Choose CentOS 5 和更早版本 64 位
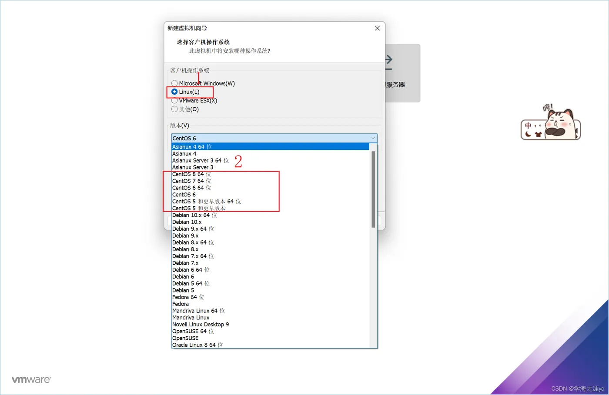Viewport: 609px width, 395px height. pos(270,202)
